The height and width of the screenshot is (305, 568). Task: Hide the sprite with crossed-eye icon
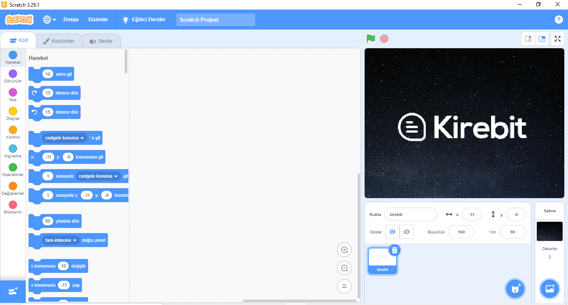pyautogui.click(x=407, y=232)
